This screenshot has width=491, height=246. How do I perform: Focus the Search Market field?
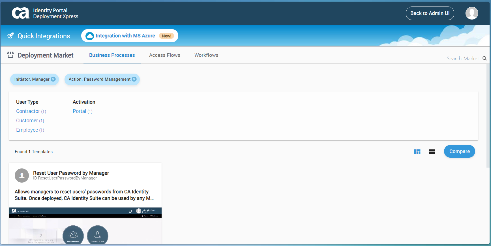coord(463,59)
